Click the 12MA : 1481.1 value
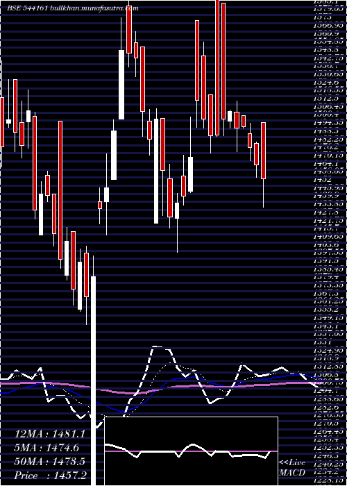The image size is (347, 486). tap(49, 434)
